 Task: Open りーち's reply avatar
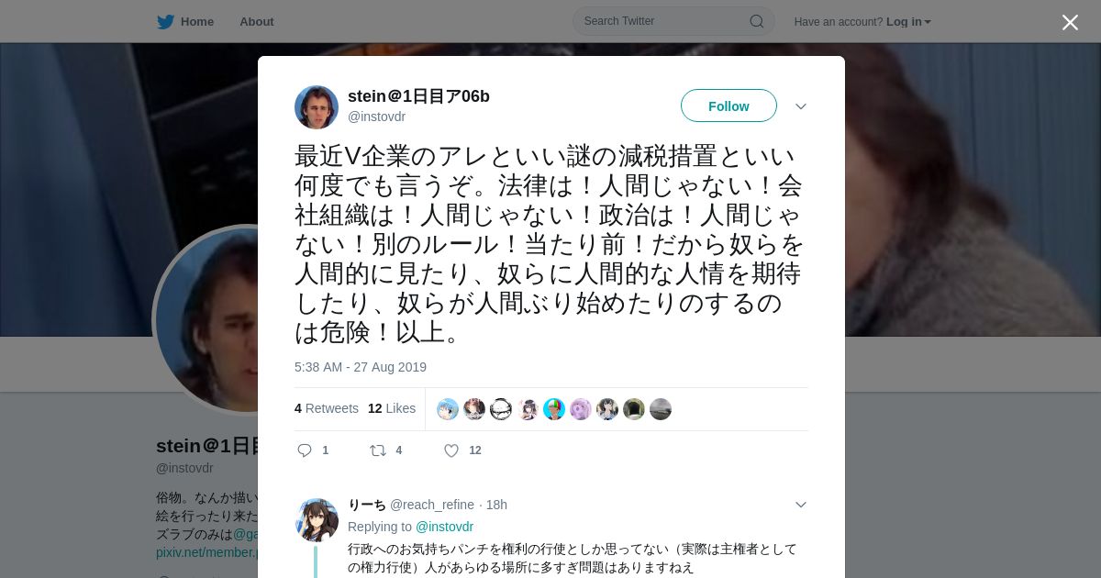click(317, 520)
